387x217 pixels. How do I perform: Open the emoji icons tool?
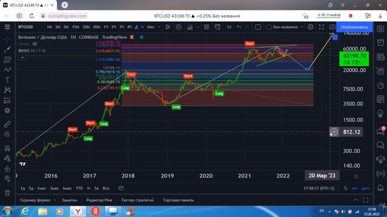7,111
